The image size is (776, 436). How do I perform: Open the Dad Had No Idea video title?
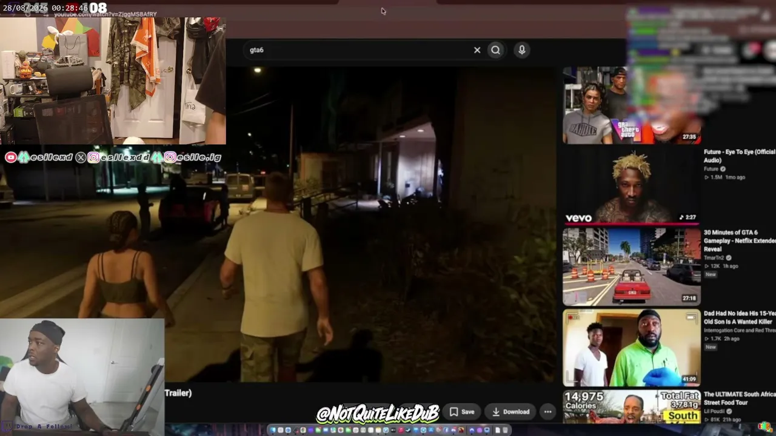point(740,317)
